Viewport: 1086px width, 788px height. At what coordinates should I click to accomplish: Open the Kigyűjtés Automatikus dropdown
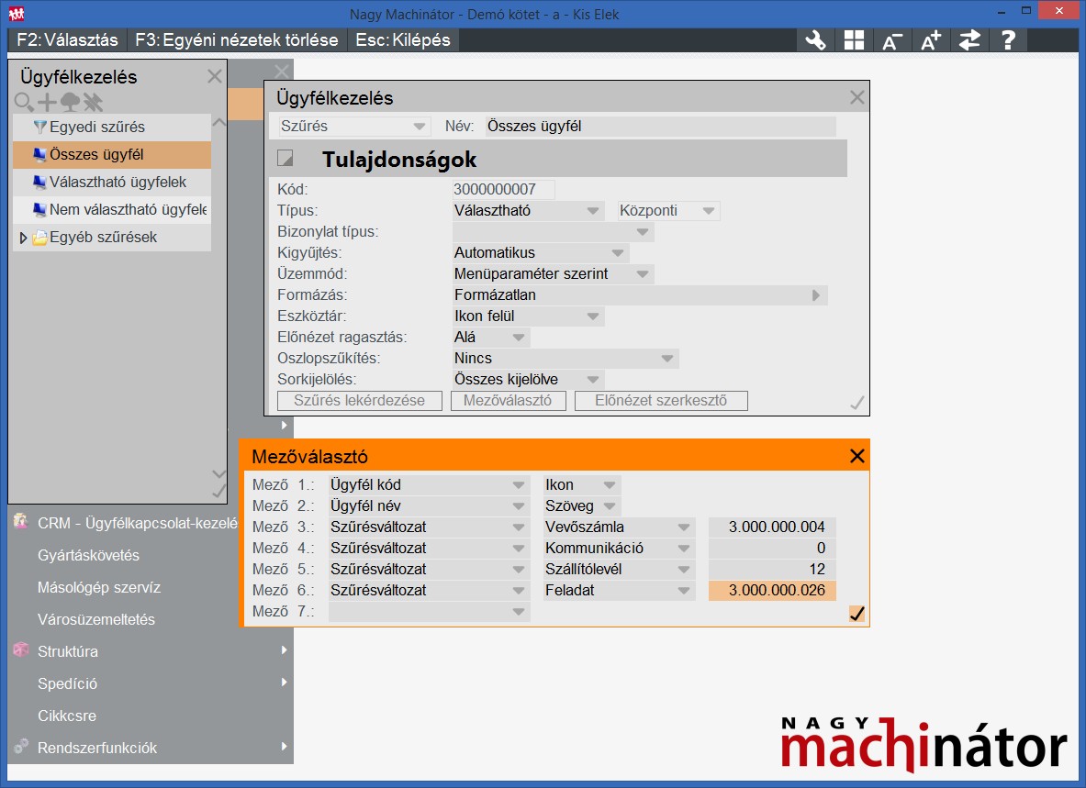[x=618, y=253]
